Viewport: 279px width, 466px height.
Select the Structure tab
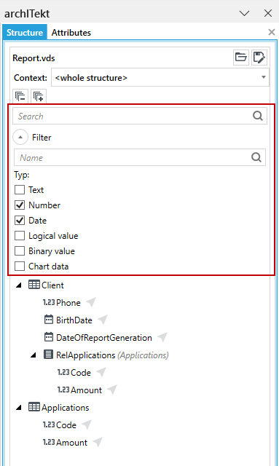click(25, 32)
